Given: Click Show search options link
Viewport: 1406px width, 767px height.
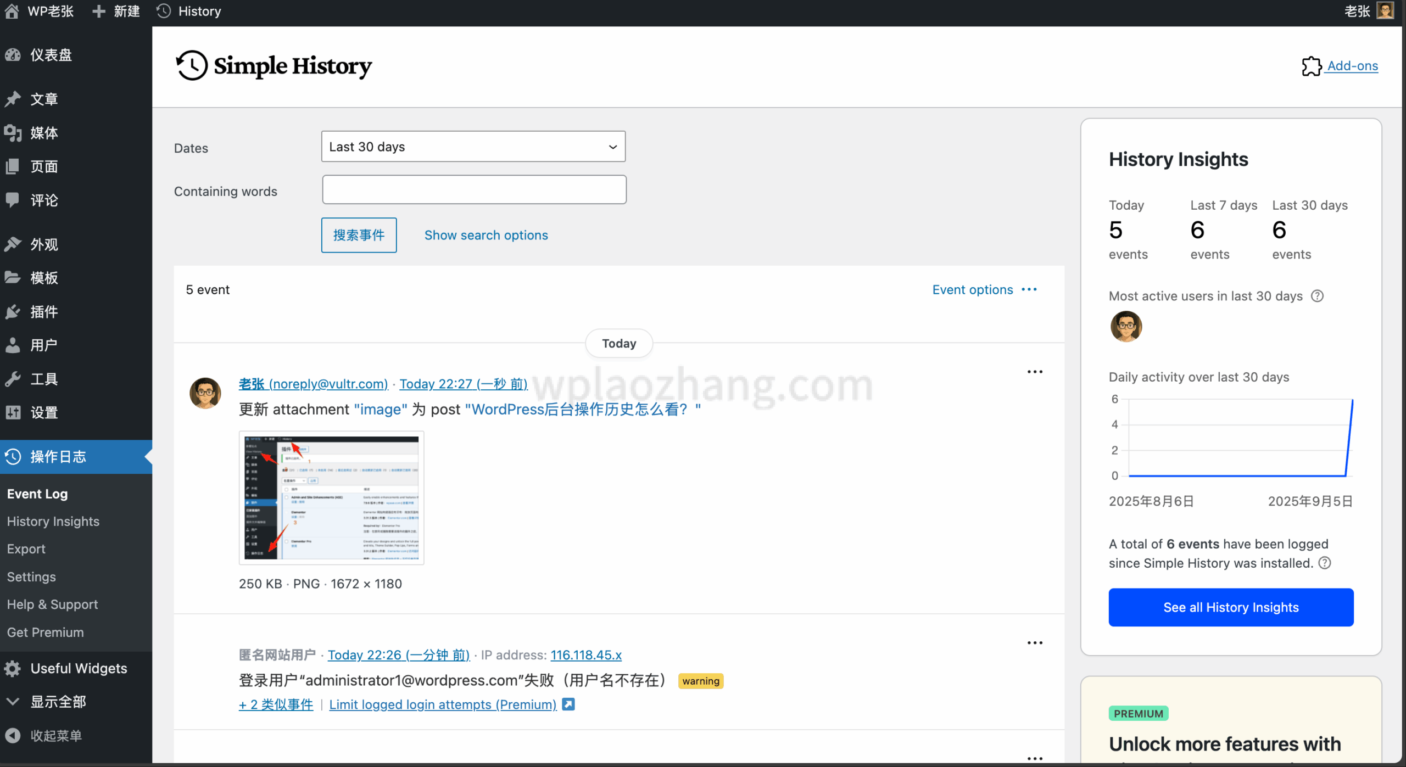Looking at the screenshot, I should pos(486,235).
